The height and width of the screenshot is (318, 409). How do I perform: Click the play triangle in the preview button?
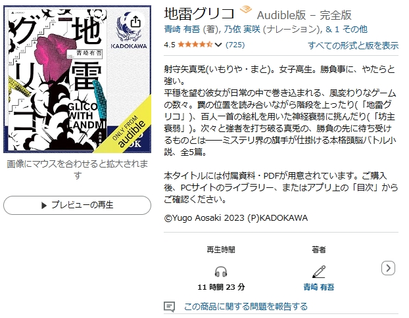[x=44, y=206]
